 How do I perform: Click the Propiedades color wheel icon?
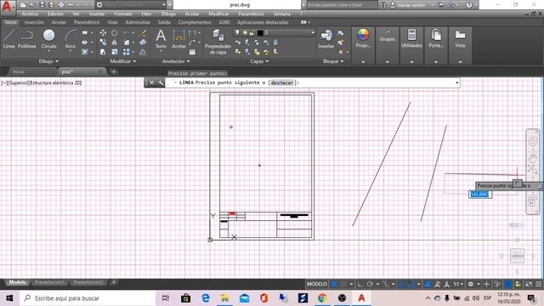[363, 36]
